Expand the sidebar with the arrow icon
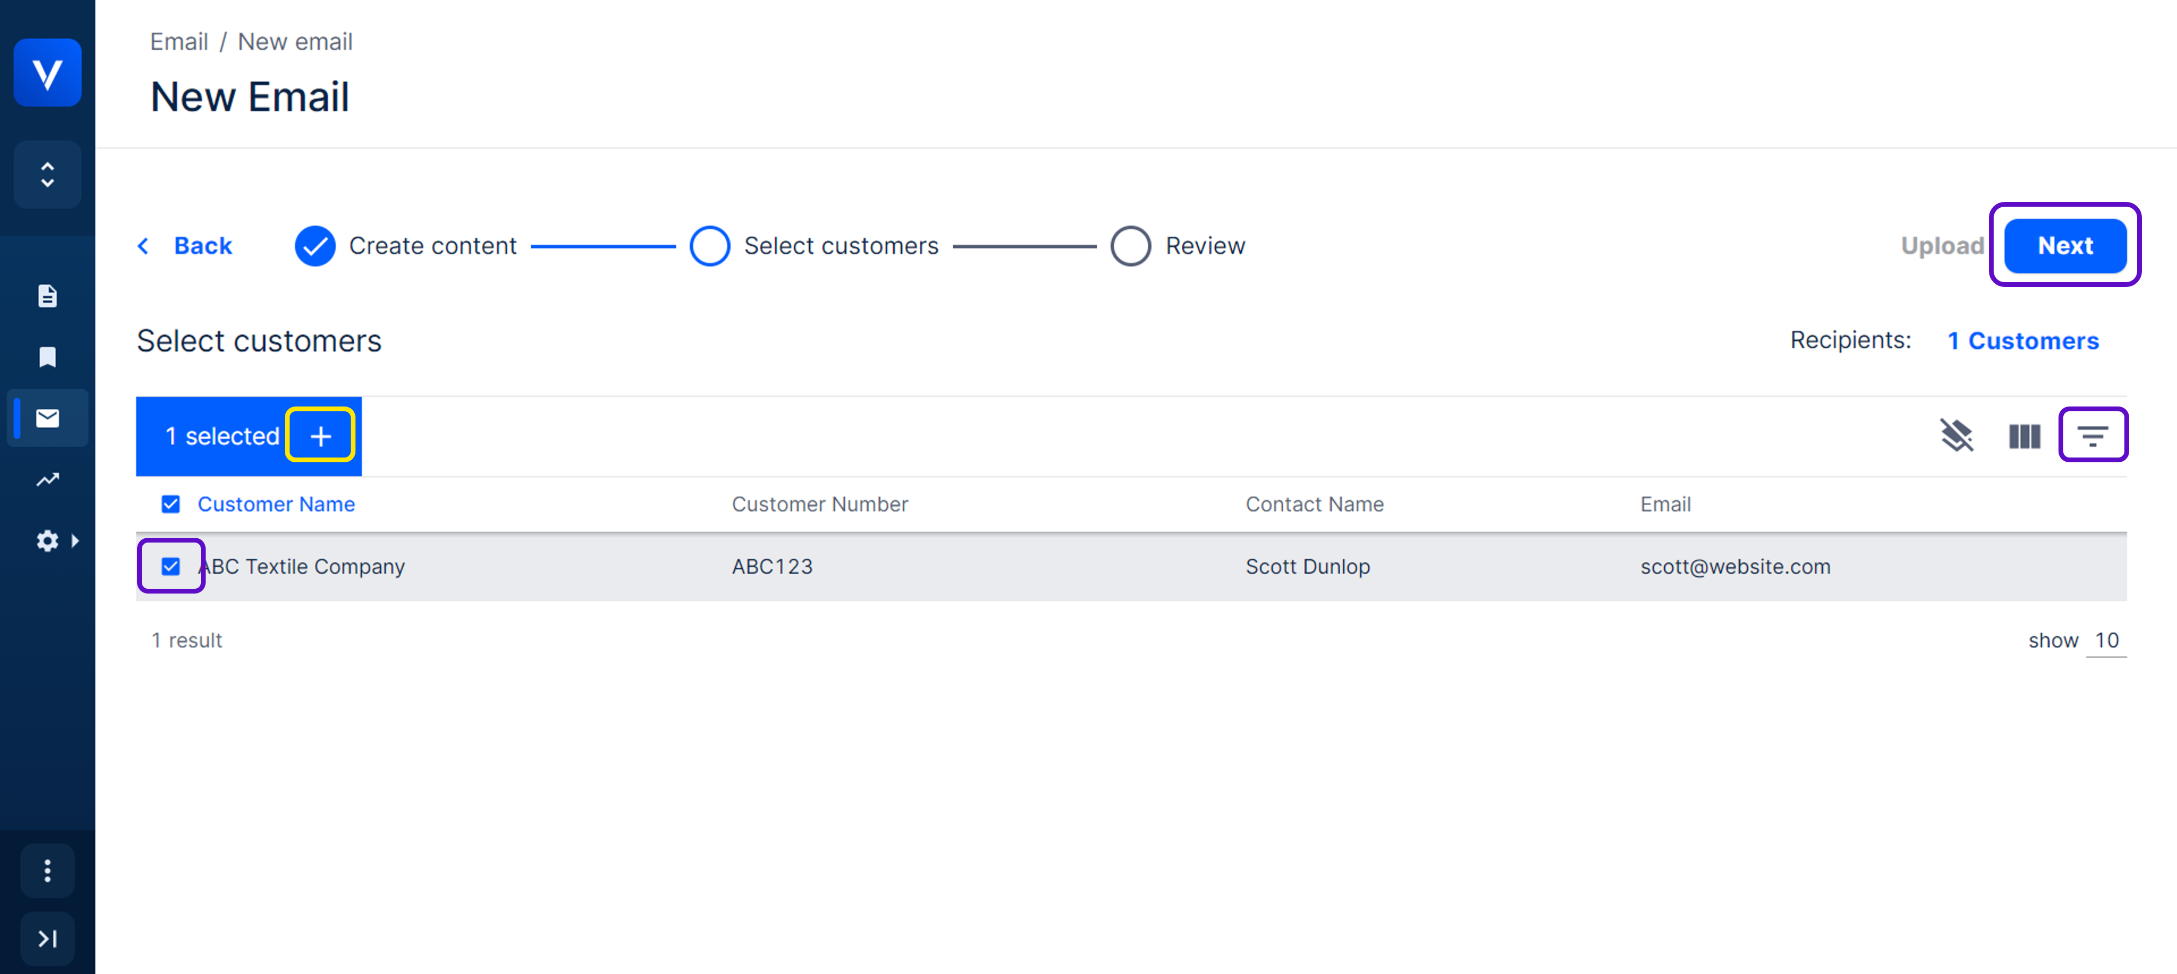Image resolution: width=2177 pixels, height=974 pixels. click(x=47, y=938)
